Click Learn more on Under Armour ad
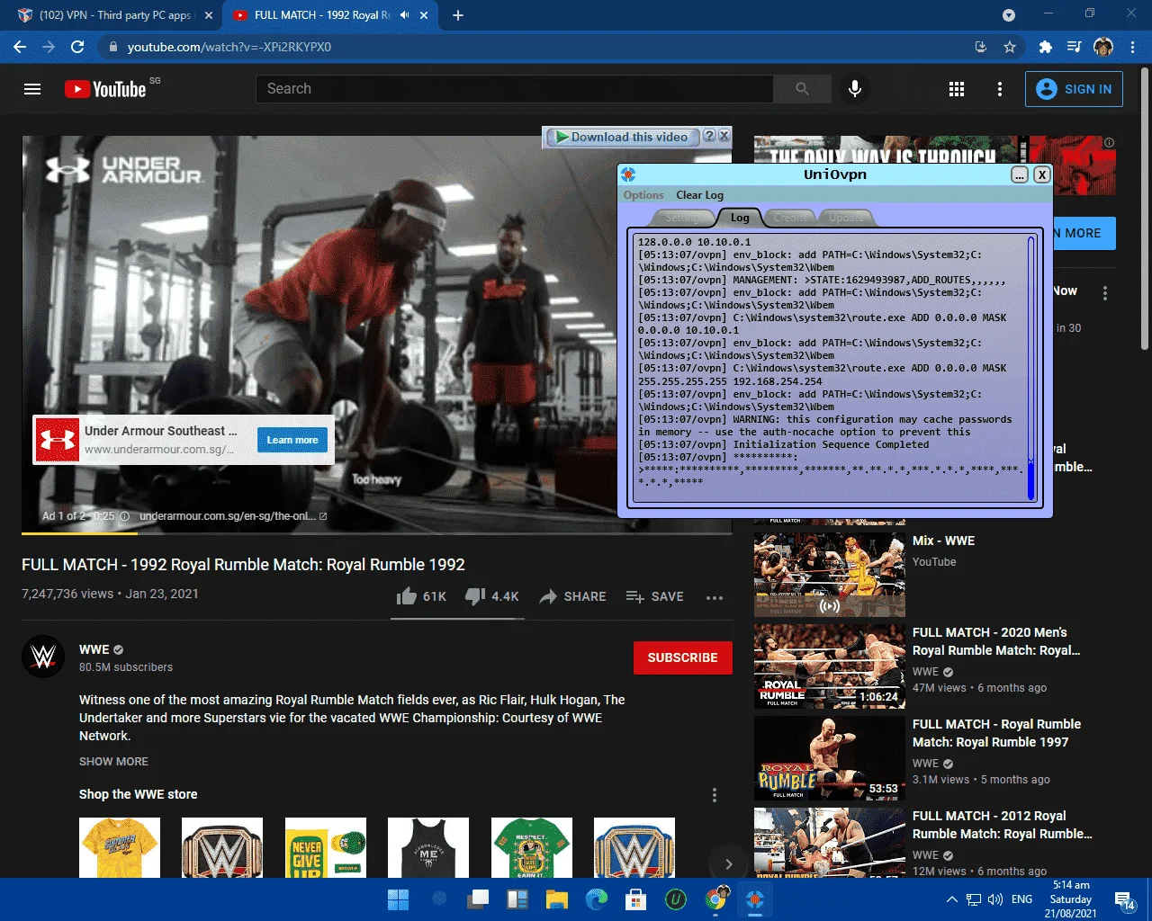The height and width of the screenshot is (921, 1152). pyautogui.click(x=292, y=440)
